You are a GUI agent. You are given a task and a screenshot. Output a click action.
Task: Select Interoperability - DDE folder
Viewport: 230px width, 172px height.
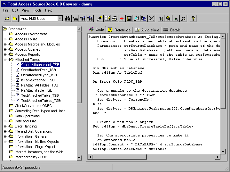click(x=31, y=157)
